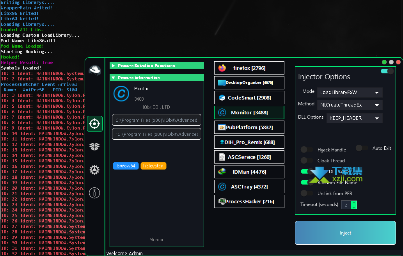
Task: Open the Method dropdown
Action: (x=350, y=105)
